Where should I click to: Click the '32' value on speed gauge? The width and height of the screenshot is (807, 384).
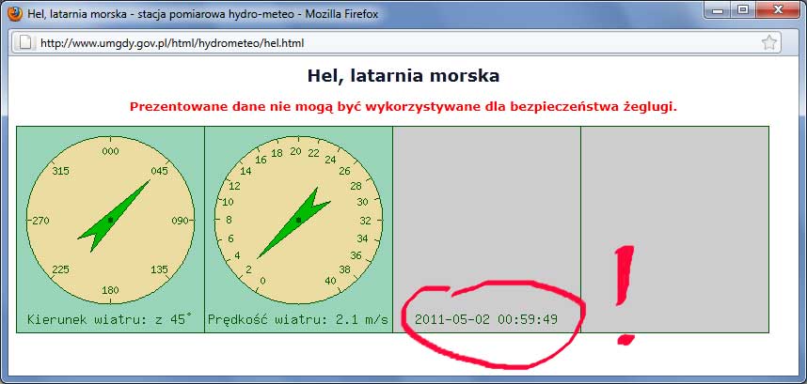click(366, 221)
